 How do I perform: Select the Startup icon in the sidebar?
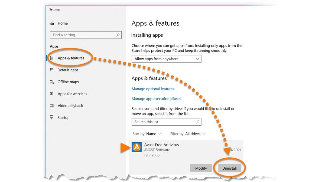point(52,118)
